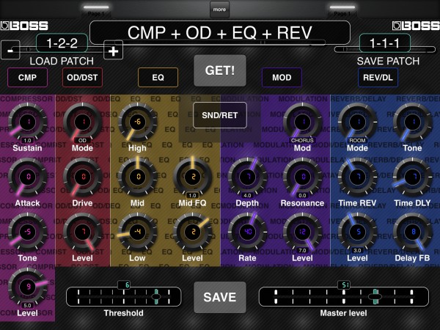
Task: Click the patch name CMP + OD + EQ + REV
Action: 220,32
